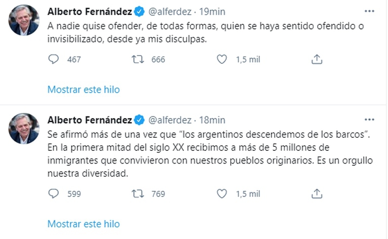
Task: Like the tweet posted 19min ago
Action: click(222, 59)
